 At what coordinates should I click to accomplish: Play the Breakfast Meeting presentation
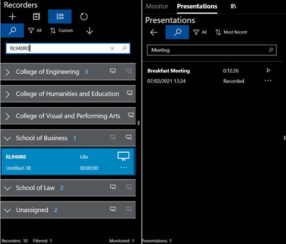268,70
